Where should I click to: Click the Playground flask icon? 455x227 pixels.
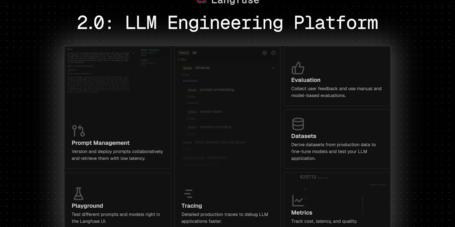tap(78, 194)
